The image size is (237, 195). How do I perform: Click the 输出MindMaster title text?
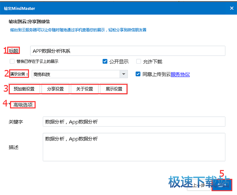pyautogui.click(x=19, y=8)
